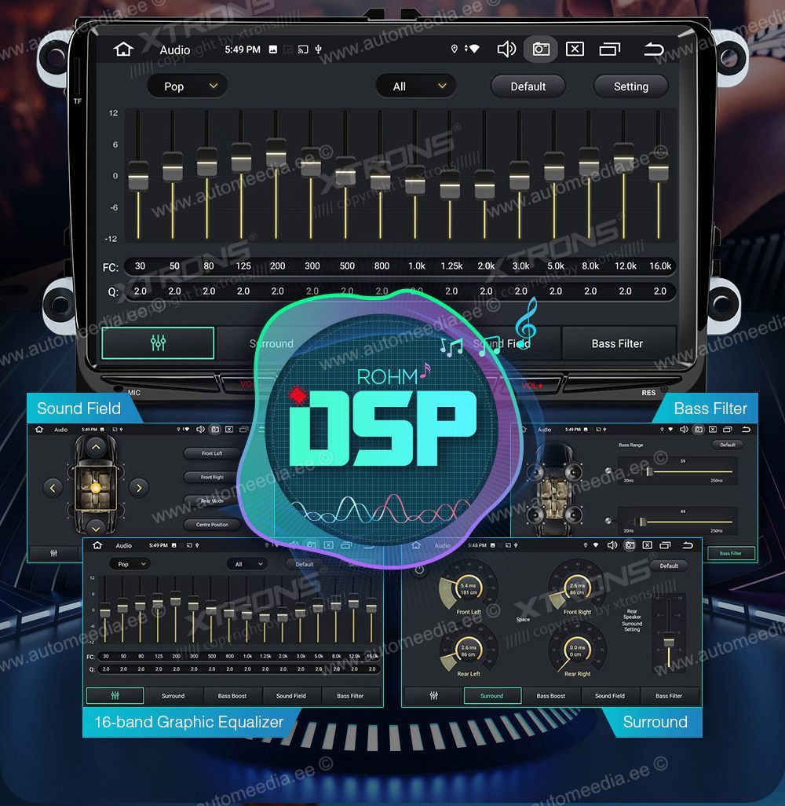Select equalizer icon tab in Surround window
785x806 pixels.
(x=434, y=695)
